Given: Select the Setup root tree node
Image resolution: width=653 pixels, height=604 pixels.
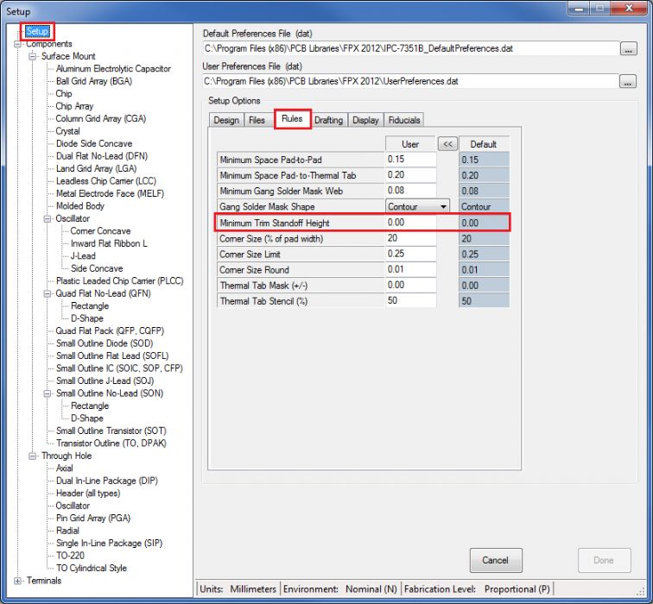Looking at the screenshot, I should [37, 31].
